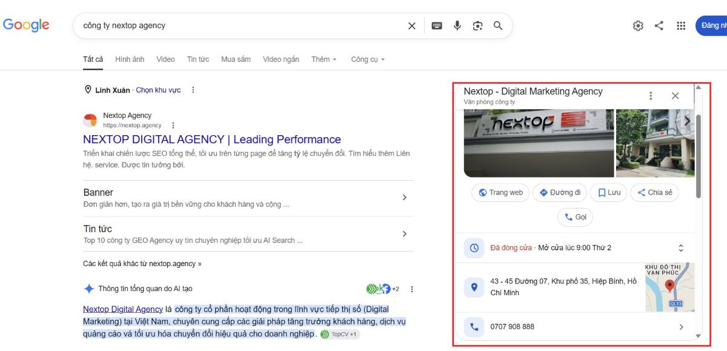
Task: Click Chọn khu vực link
Action: (158, 90)
